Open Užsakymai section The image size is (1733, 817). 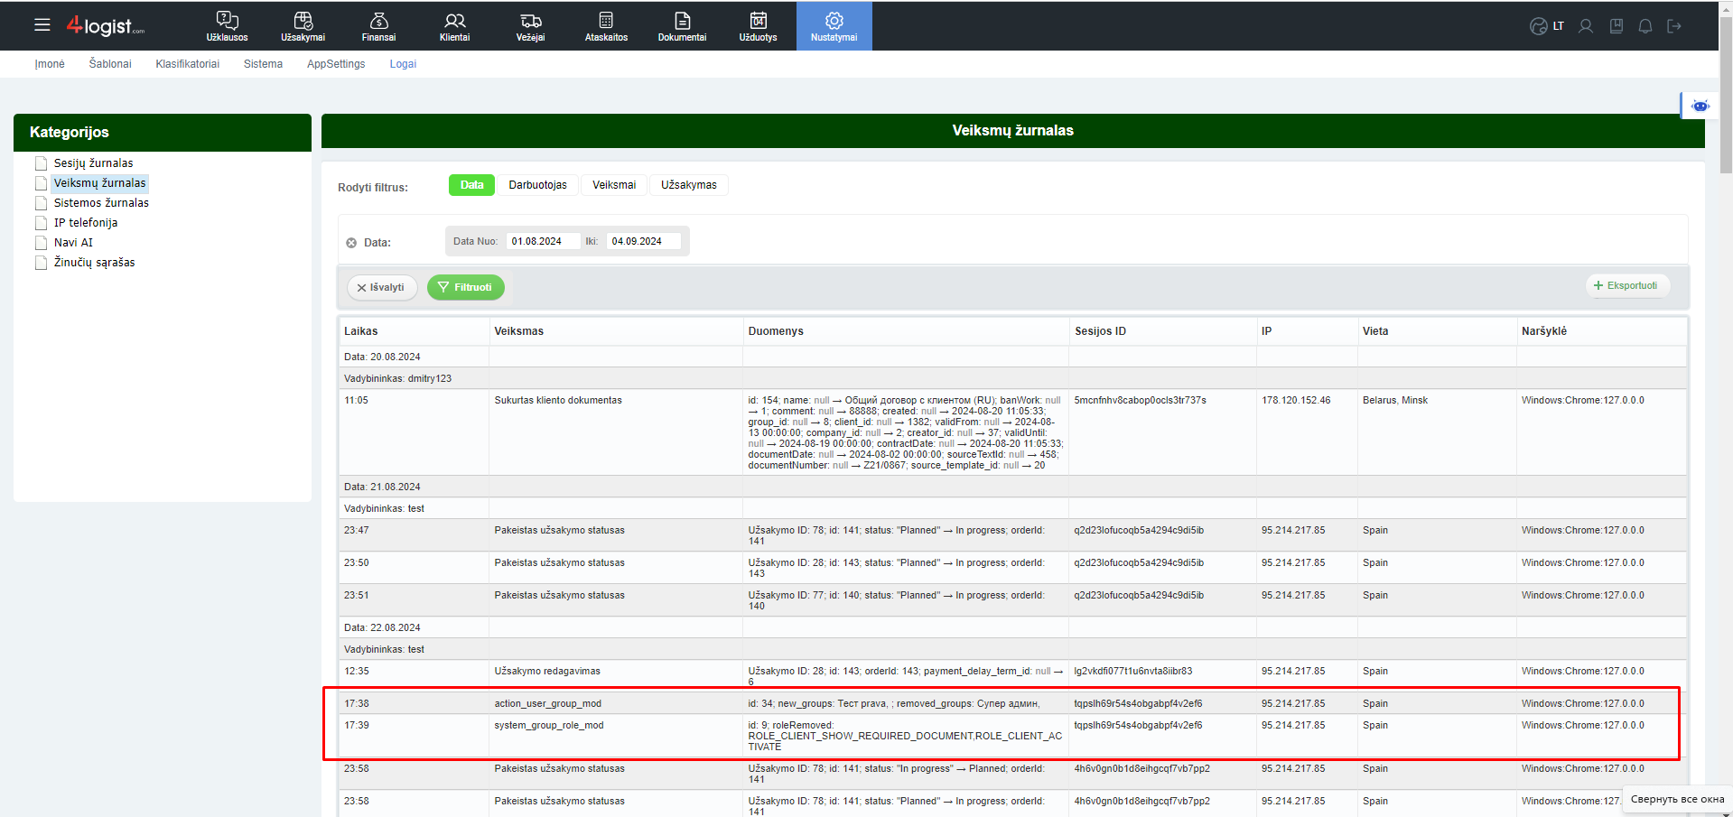pos(303,25)
